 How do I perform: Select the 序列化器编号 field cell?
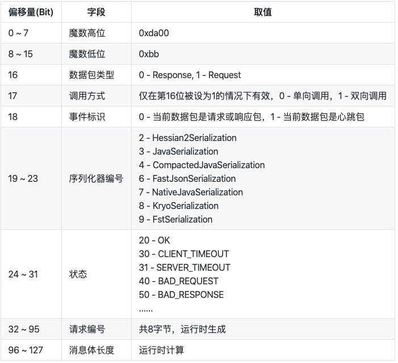click(95, 178)
